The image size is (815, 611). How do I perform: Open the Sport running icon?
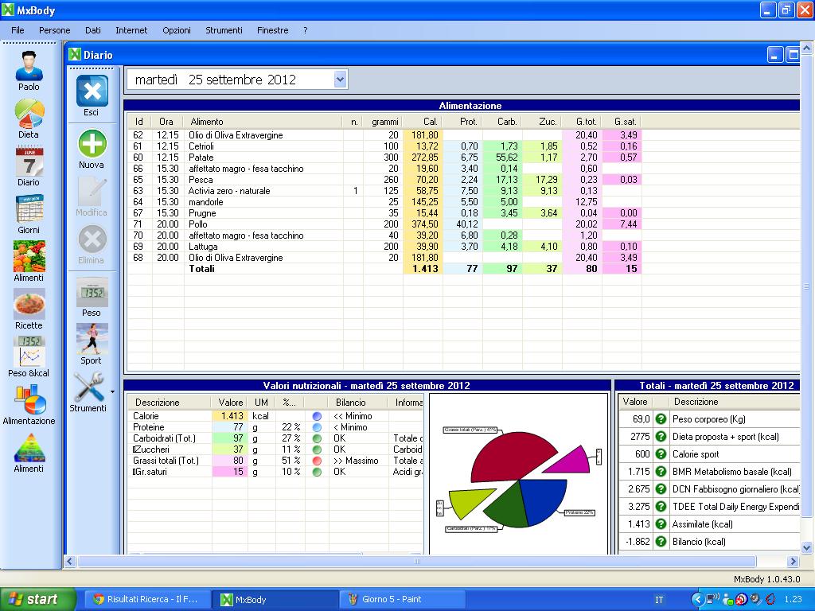[x=92, y=340]
